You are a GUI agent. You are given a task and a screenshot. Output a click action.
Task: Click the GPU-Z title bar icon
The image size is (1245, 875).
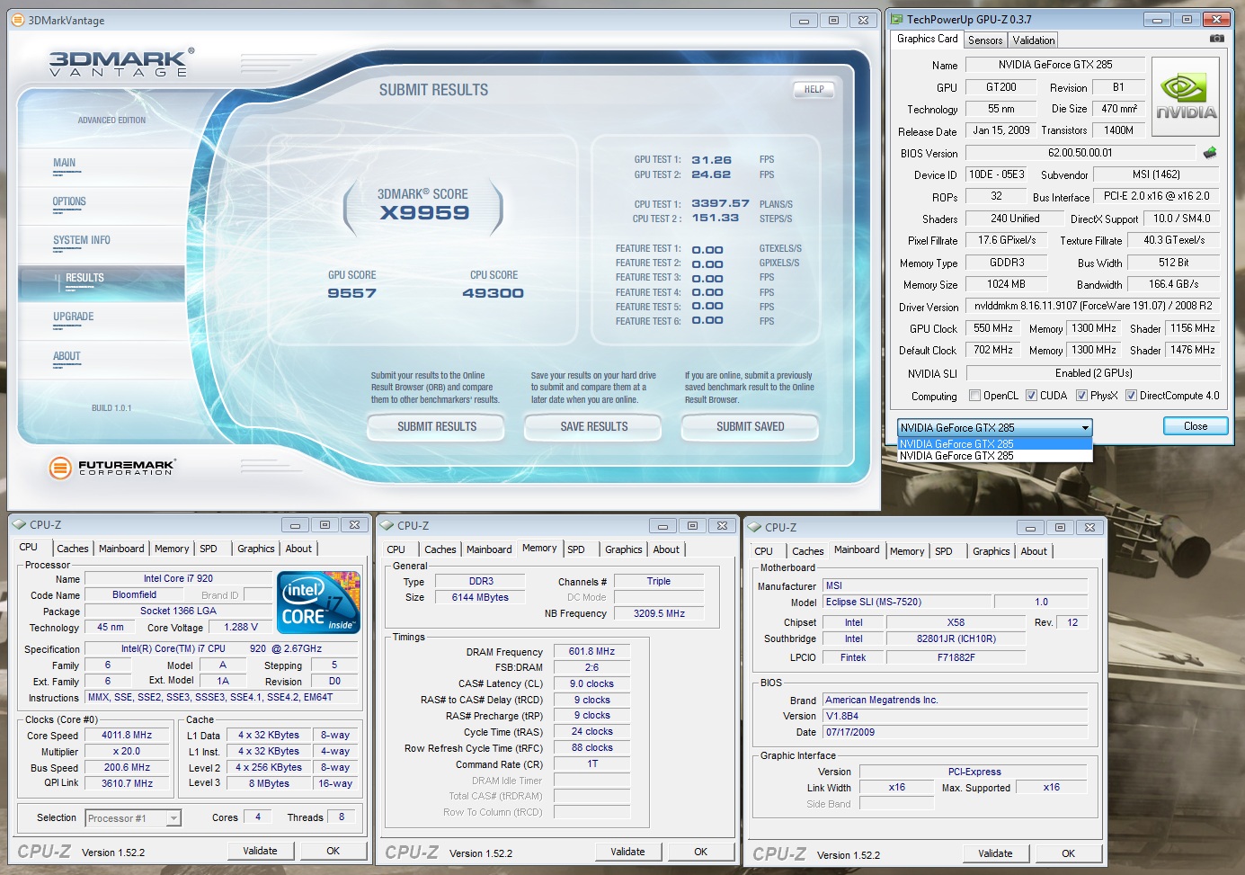click(x=896, y=19)
